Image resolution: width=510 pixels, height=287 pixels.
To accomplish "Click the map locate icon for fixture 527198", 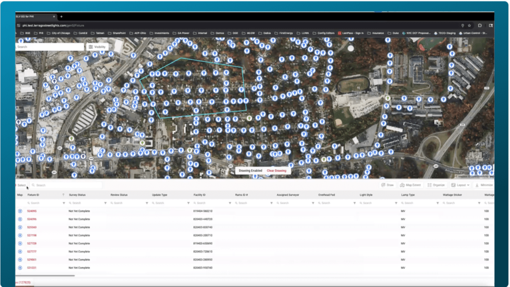I will (x=20, y=235).
